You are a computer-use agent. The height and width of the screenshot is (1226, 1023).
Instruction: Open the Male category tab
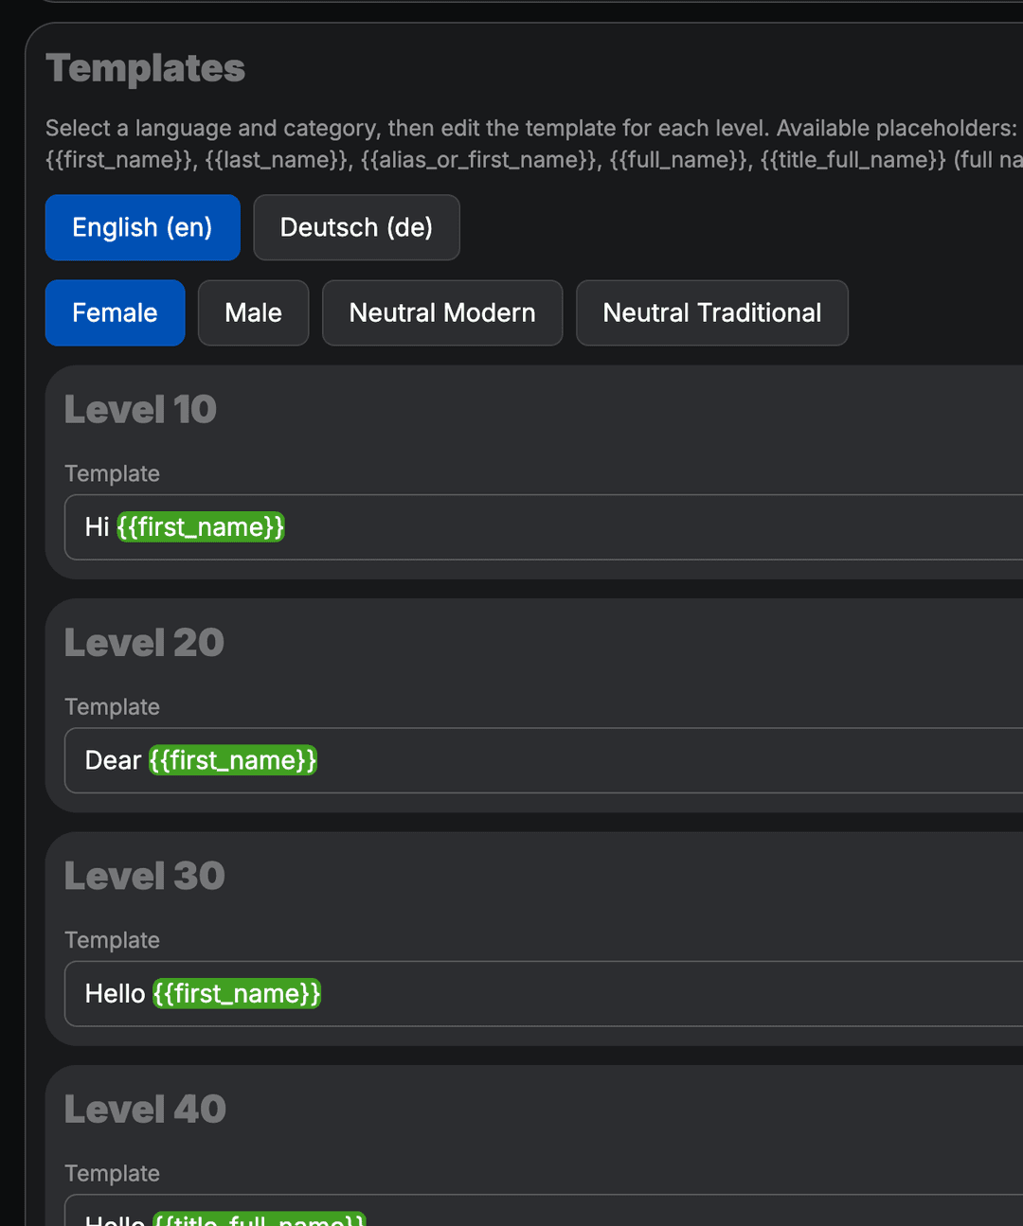253,312
